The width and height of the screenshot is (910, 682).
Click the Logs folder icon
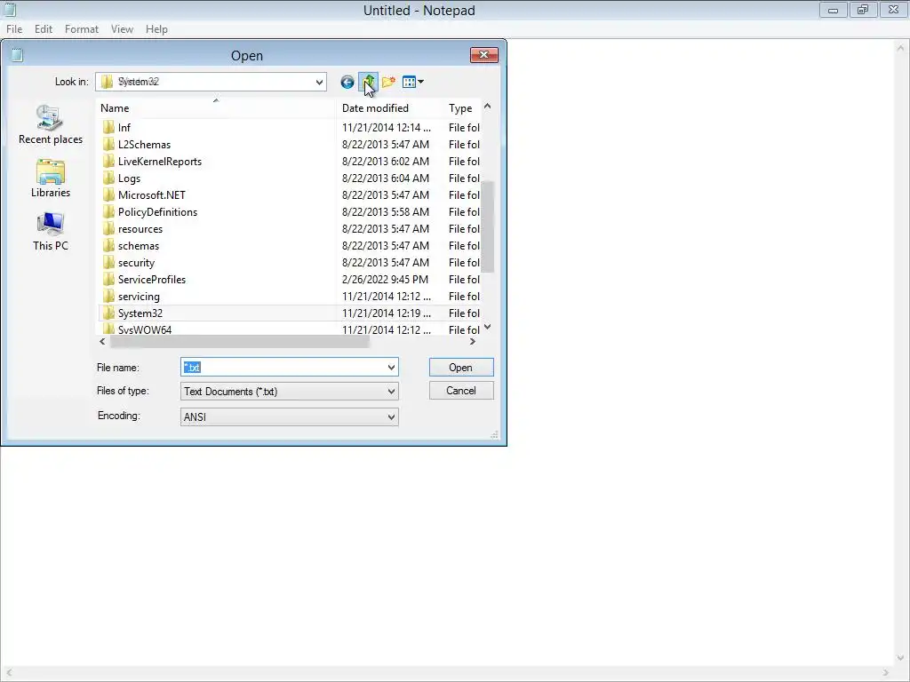tap(108, 178)
